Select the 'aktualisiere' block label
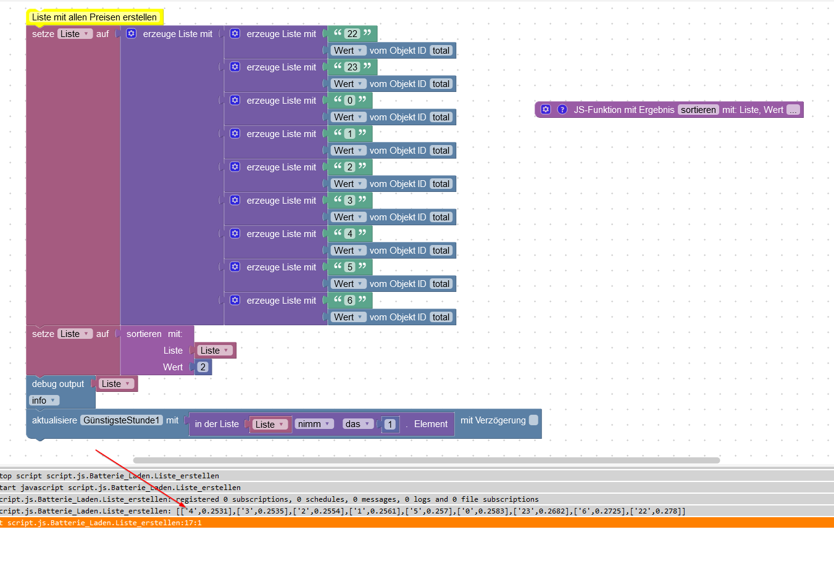This screenshot has width=834, height=582. point(54,420)
